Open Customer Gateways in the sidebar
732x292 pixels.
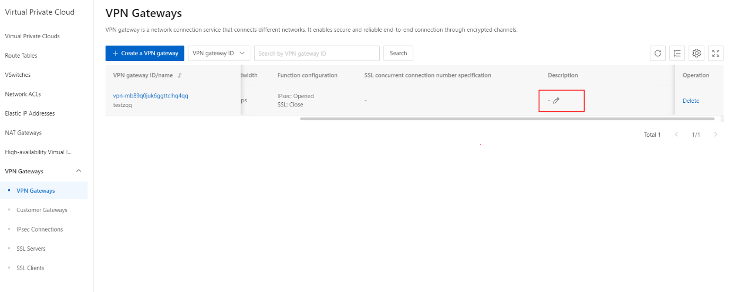pyautogui.click(x=42, y=210)
